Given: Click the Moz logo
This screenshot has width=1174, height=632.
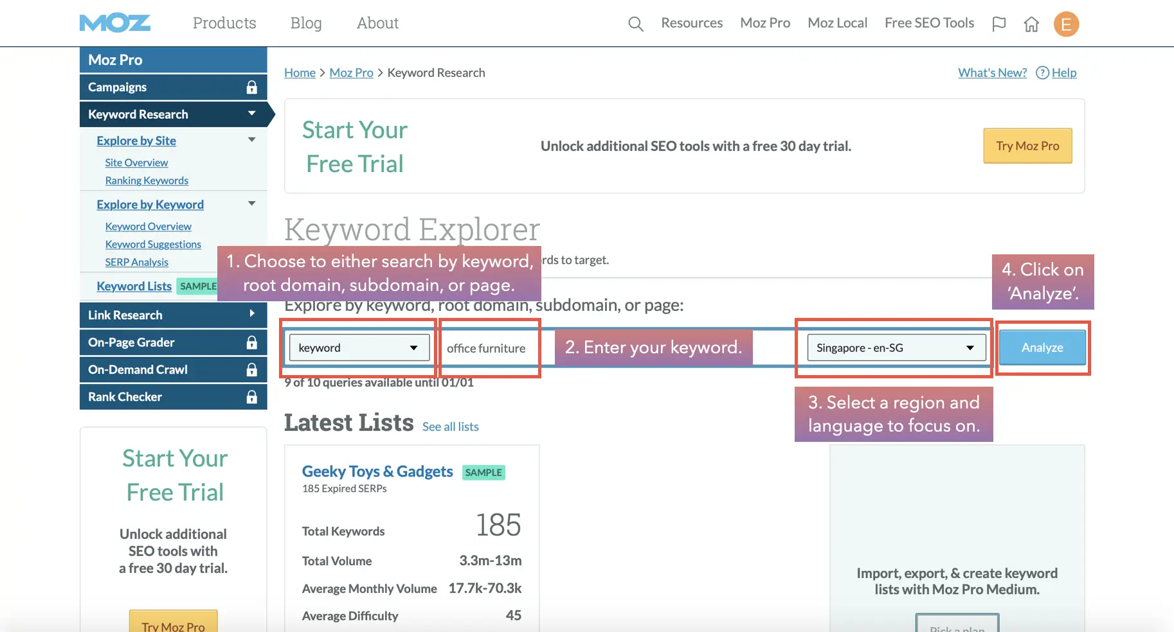Looking at the screenshot, I should click(x=115, y=24).
